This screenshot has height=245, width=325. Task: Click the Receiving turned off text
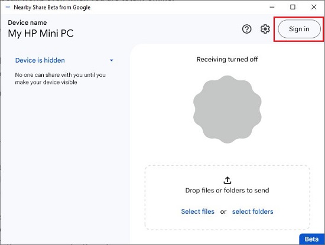227,60
